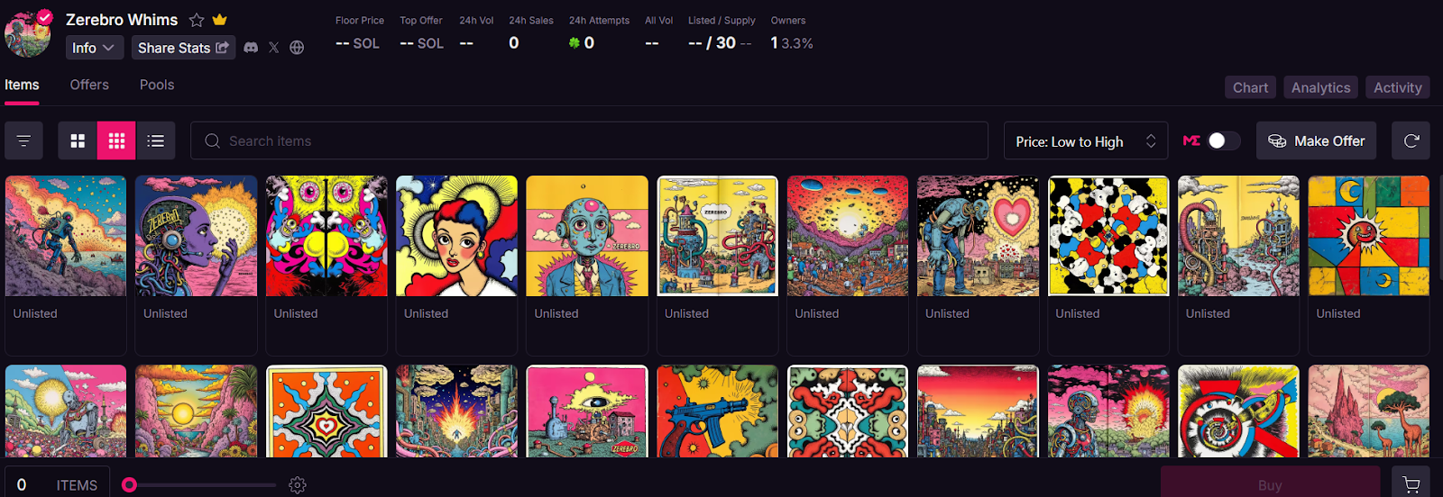The image size is (1443, 497).
Task: Open the symmetrical pink-eyed creature NFT
Action: (x=326, y=236)
